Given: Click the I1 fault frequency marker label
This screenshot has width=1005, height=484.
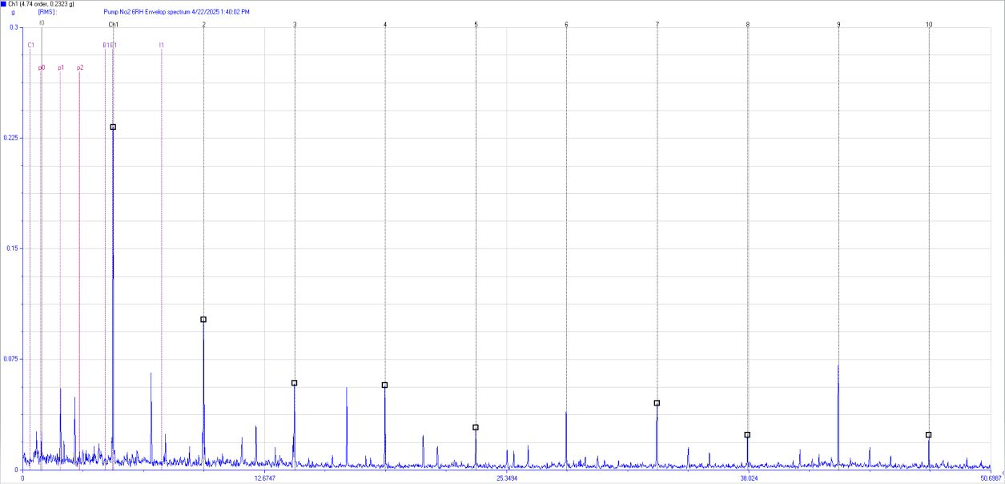Looking at the screenshot, I should pyautogui.click(x=162, y=46).
